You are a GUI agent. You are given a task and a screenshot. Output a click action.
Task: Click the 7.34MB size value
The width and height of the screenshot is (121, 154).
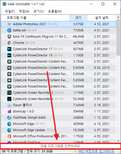point(78,105)
